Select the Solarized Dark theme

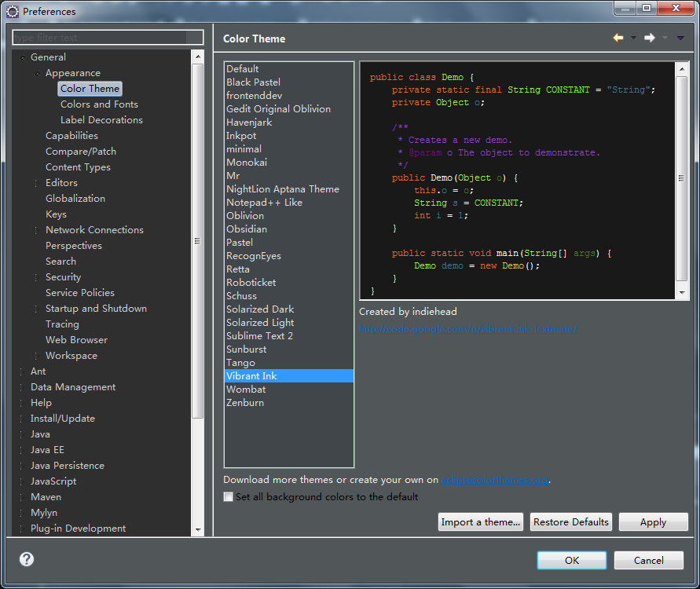pyautogui.click(x=260, y=309)
